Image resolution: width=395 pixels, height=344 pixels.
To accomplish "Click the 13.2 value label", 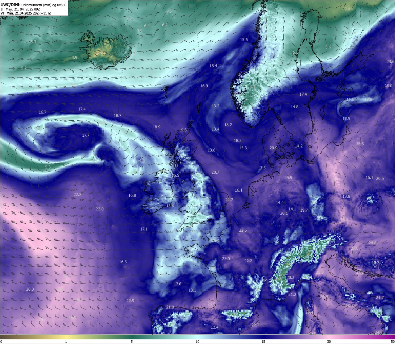I will tap(215, 106).
